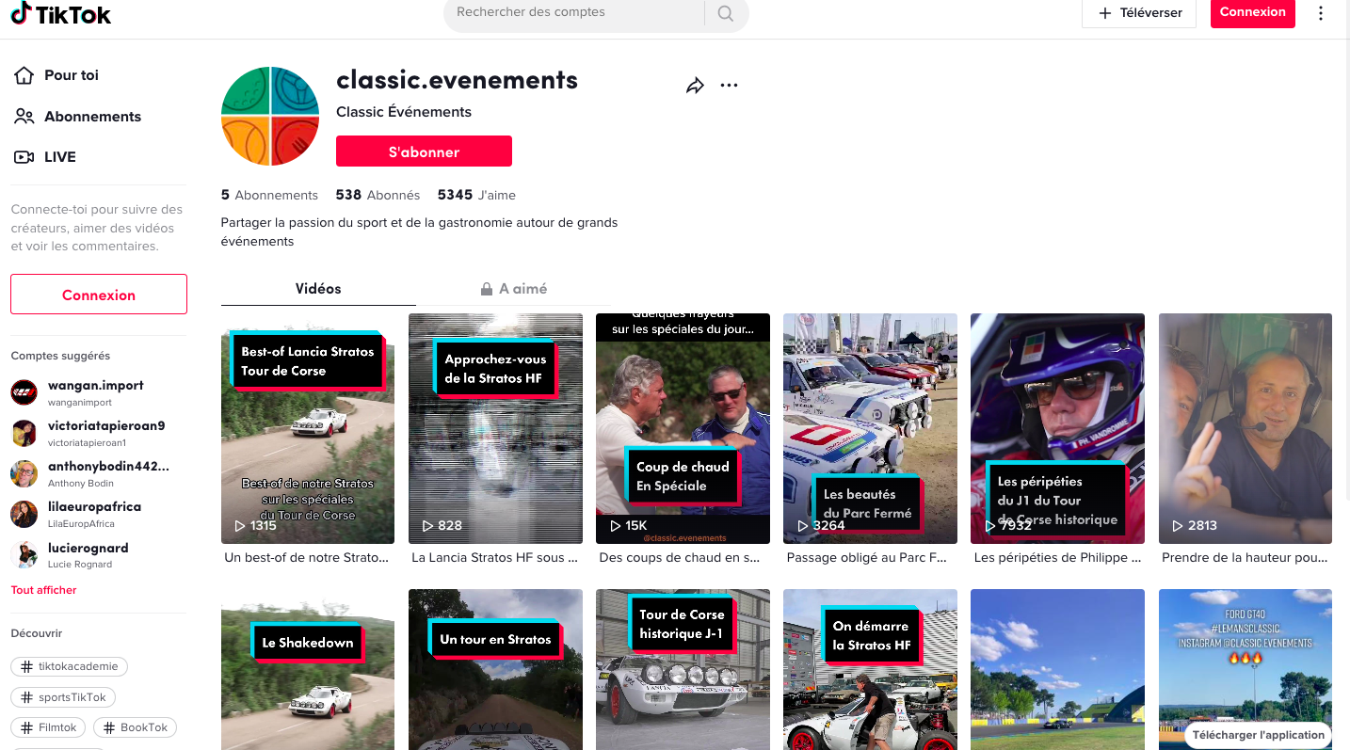Select the Vidéos tab
This screenshot has width=1350, height=750.
(318, 289)
